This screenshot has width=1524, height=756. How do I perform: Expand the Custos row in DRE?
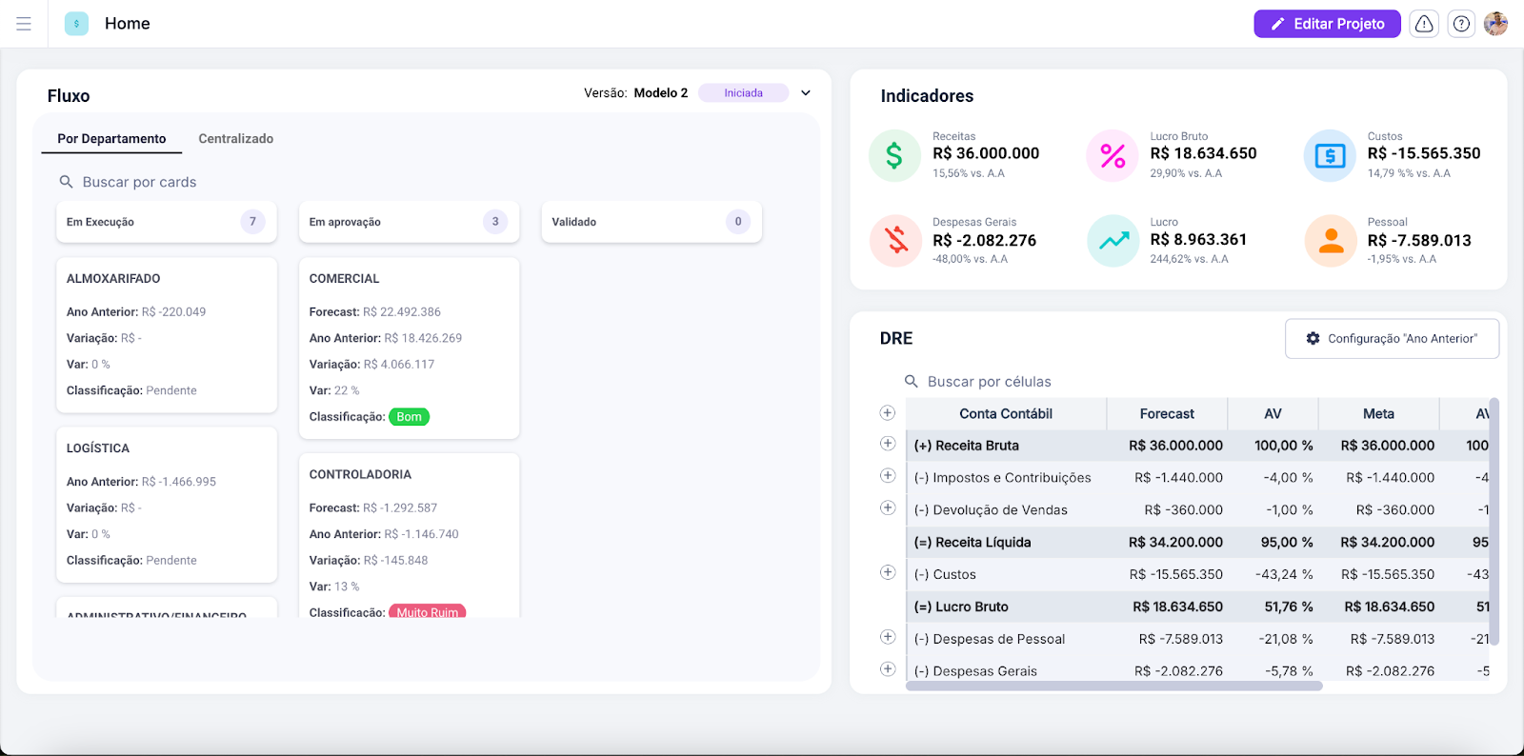coord(888,572)
